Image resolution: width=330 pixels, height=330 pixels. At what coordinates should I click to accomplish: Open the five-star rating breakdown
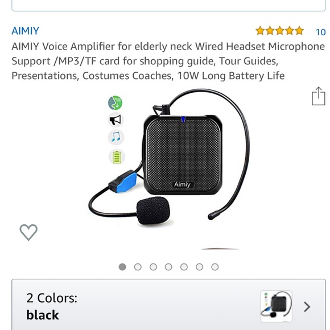(x=279, y=31)
